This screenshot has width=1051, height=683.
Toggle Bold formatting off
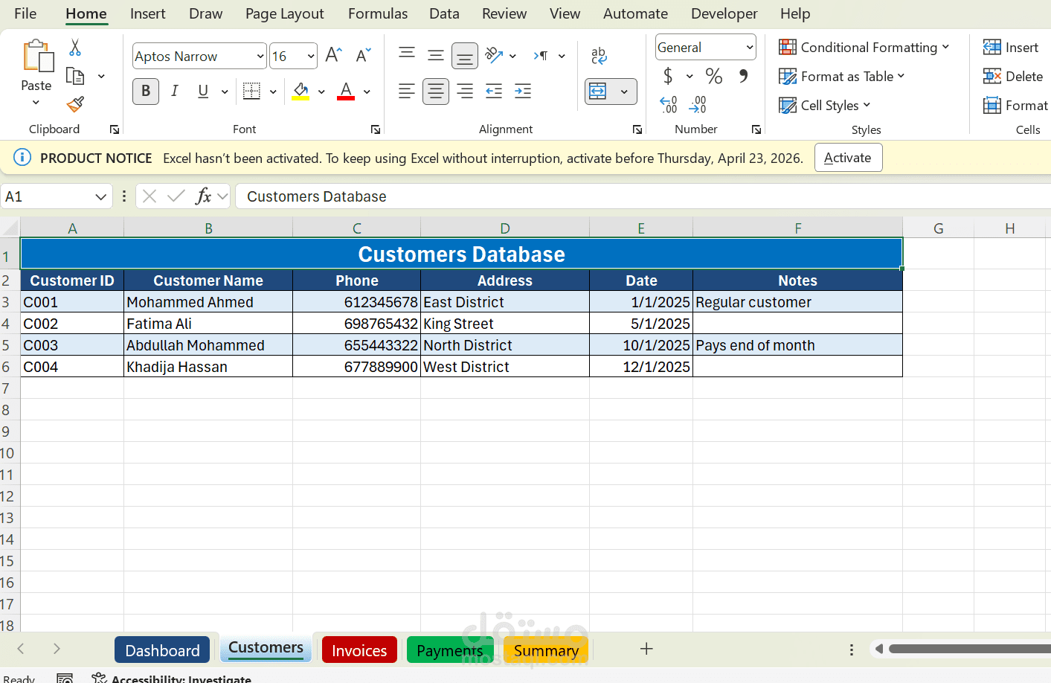(146, 92)
